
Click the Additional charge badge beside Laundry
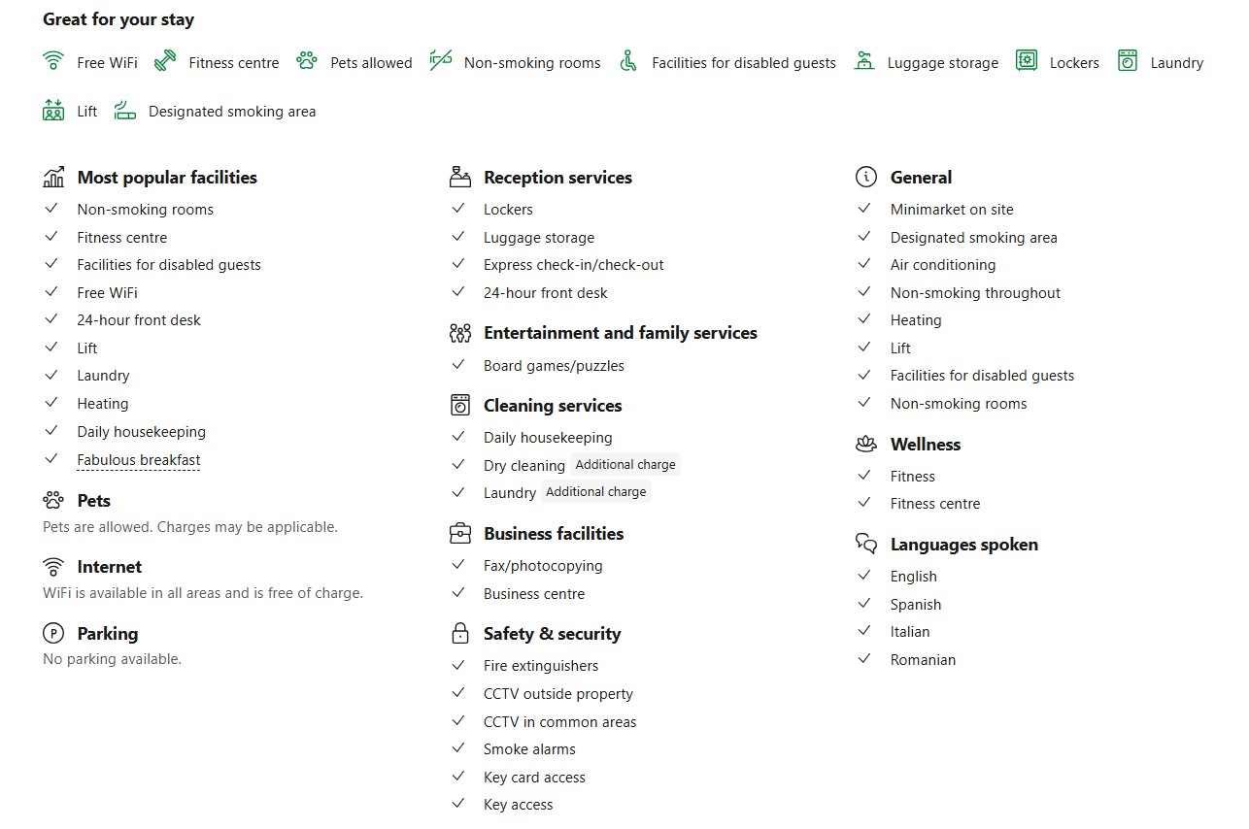[595, 492]
